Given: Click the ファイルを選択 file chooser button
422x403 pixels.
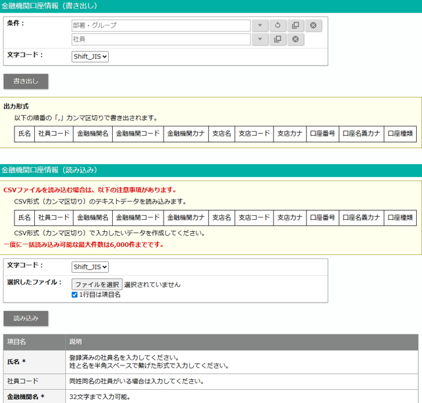Looking at the screenshot, I should click(x=97, y=284).
